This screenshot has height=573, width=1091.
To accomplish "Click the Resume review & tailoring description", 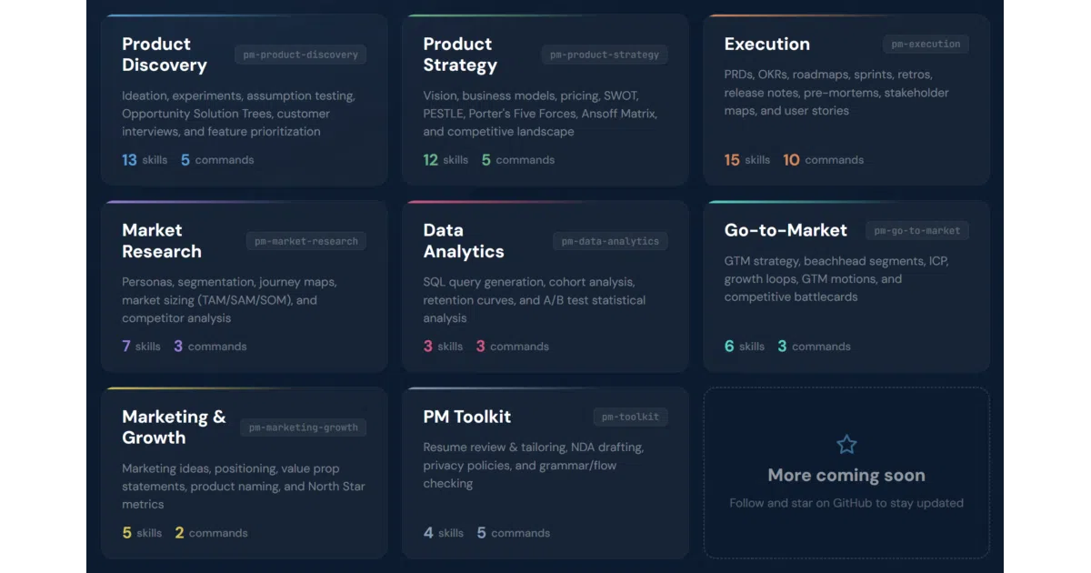I will (x=534, y=466).
